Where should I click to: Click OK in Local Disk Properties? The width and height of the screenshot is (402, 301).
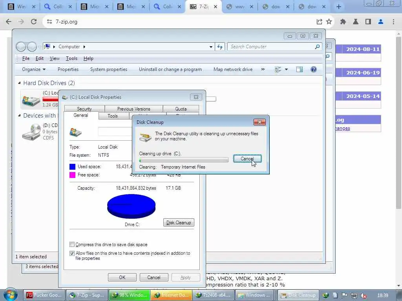[x=122, y=277]
